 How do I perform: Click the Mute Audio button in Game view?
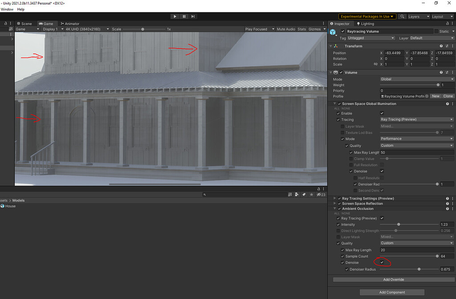[x=285, y=29]
